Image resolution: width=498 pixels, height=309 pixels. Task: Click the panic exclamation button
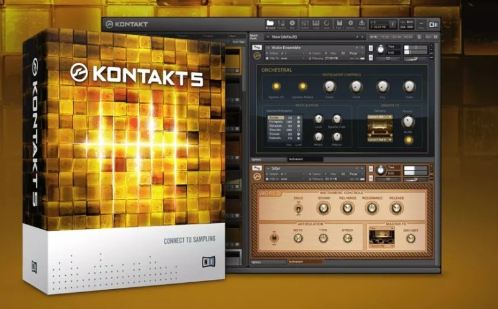pyautogui.click(x=393, y=24)
